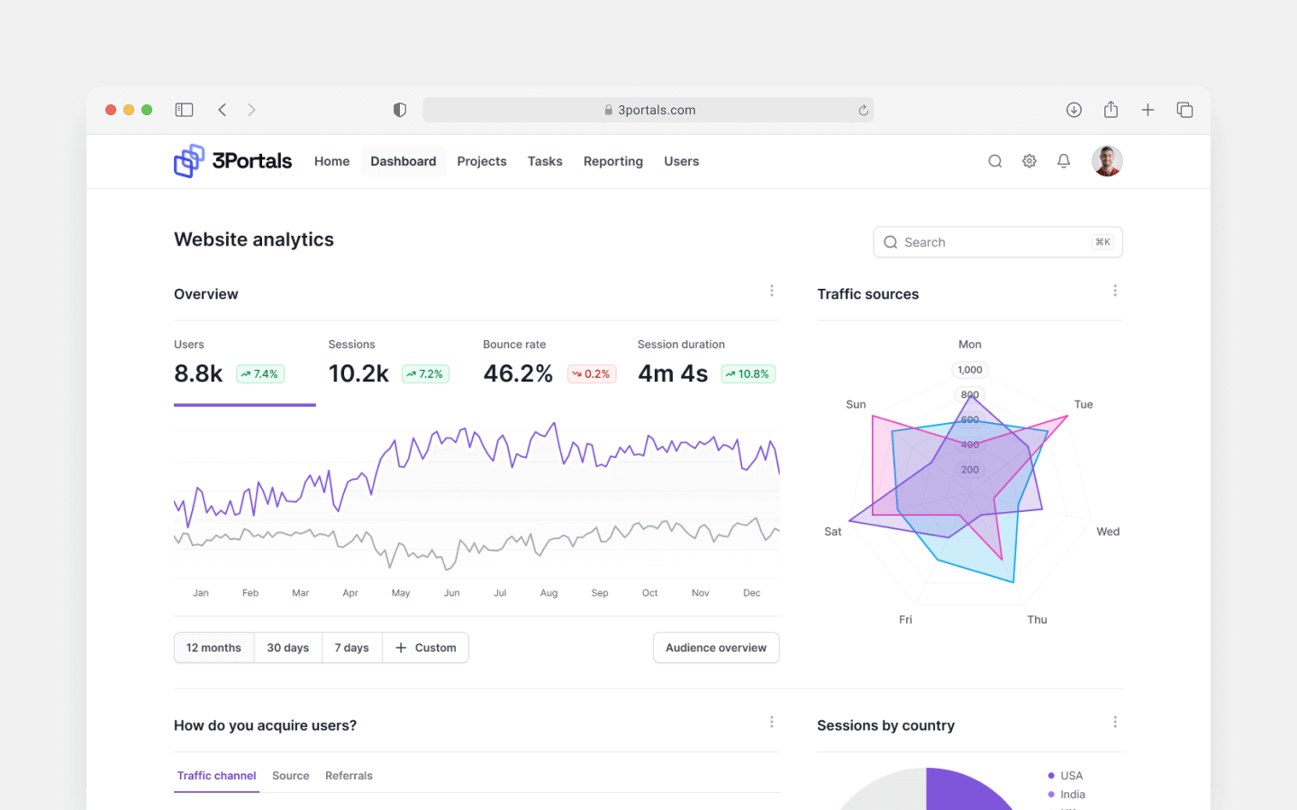Open the browser share icon
Image resolution: width=1297 pixels, height=810 pixels.
click(x=1111, y=109)
